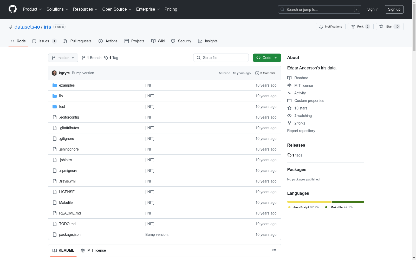Open the .jshintrc file

(x=66, y=160)
